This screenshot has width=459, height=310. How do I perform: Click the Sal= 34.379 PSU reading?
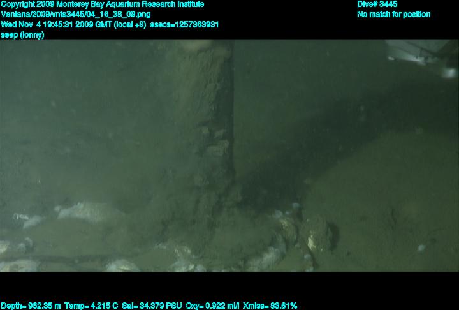152,306
